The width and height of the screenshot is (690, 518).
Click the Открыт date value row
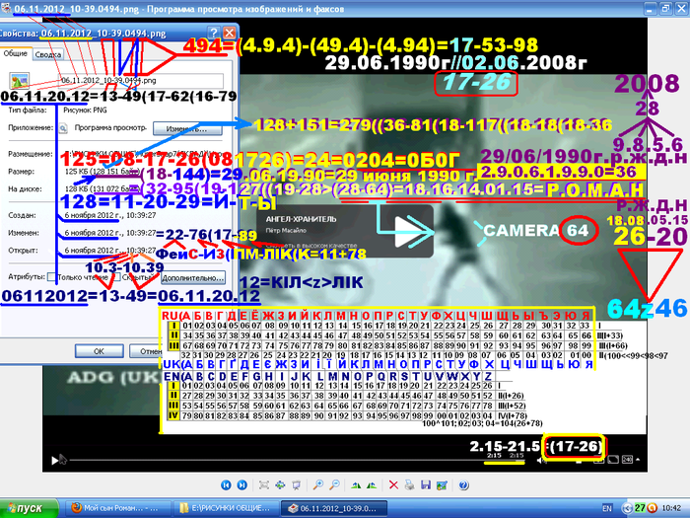[x=110, y=251]
